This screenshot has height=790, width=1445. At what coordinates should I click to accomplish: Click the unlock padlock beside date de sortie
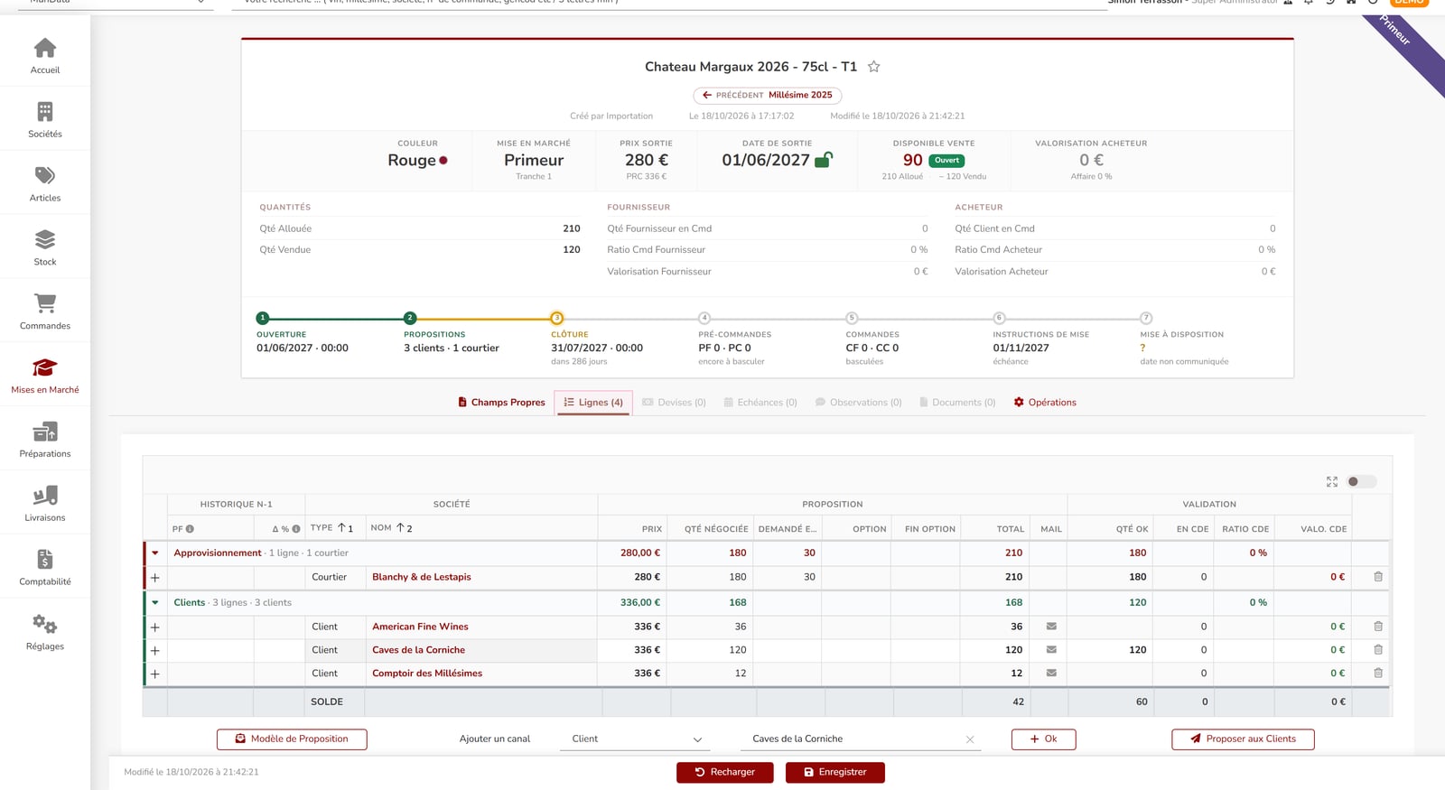pos(823,160)
